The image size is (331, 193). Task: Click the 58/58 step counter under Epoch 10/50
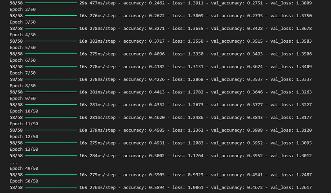click(x=16, y=118)
